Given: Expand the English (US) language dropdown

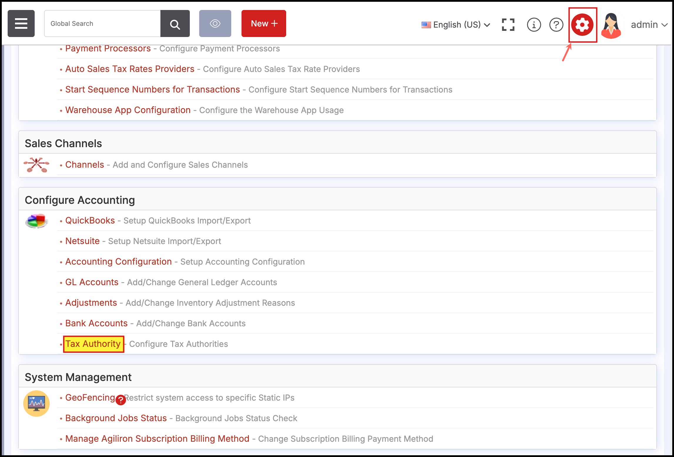Looking at the screenshot, I should pyautogui.click(x=456, y=25).
